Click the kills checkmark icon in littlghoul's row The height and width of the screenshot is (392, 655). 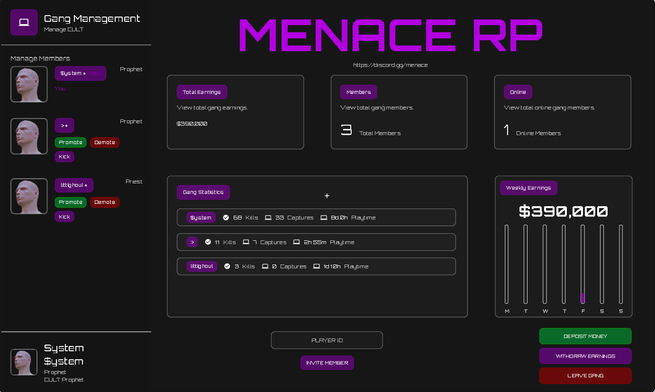[x=227, y=266]
